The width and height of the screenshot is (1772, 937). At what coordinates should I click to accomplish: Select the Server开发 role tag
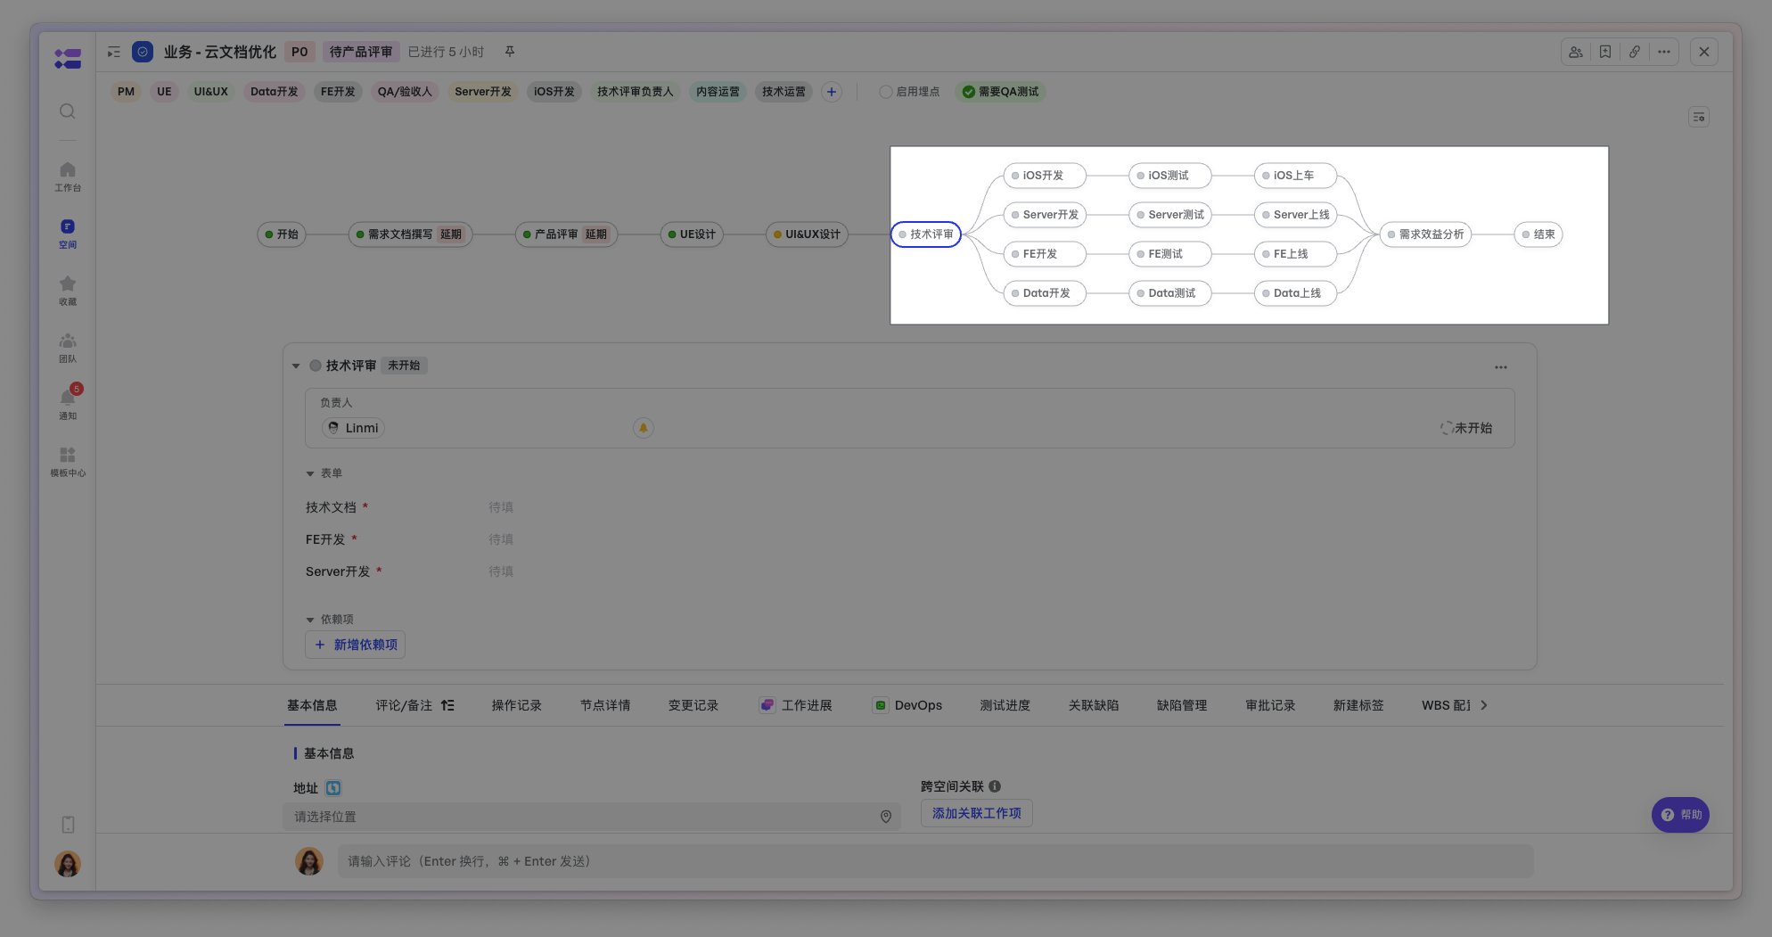pyautogui.click(x=483, y=92)
